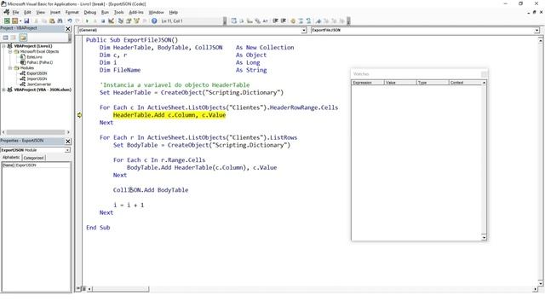
Task: Click the Indent icon on Edit toolbar
Action: [x=275, y=20]
